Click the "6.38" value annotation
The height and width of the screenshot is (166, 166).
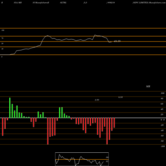(121, 97)
